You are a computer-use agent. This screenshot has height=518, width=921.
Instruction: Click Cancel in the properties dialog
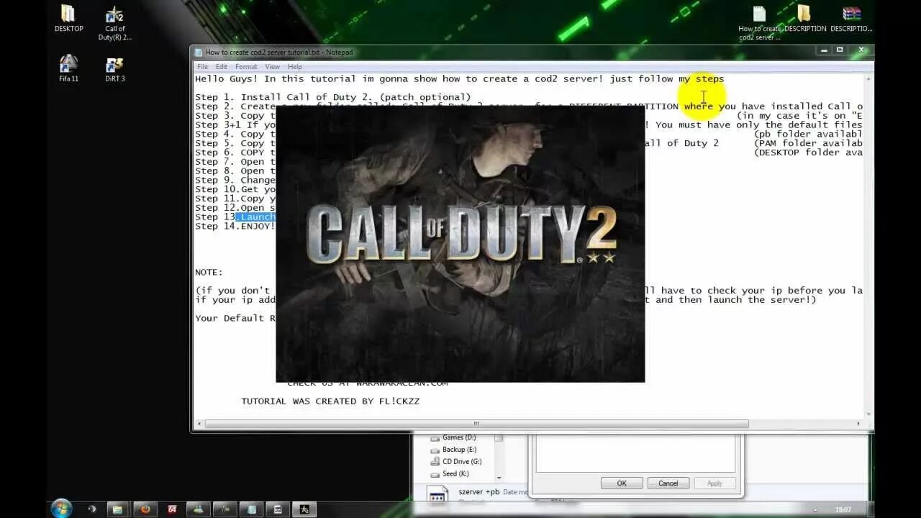coord(668,483)
